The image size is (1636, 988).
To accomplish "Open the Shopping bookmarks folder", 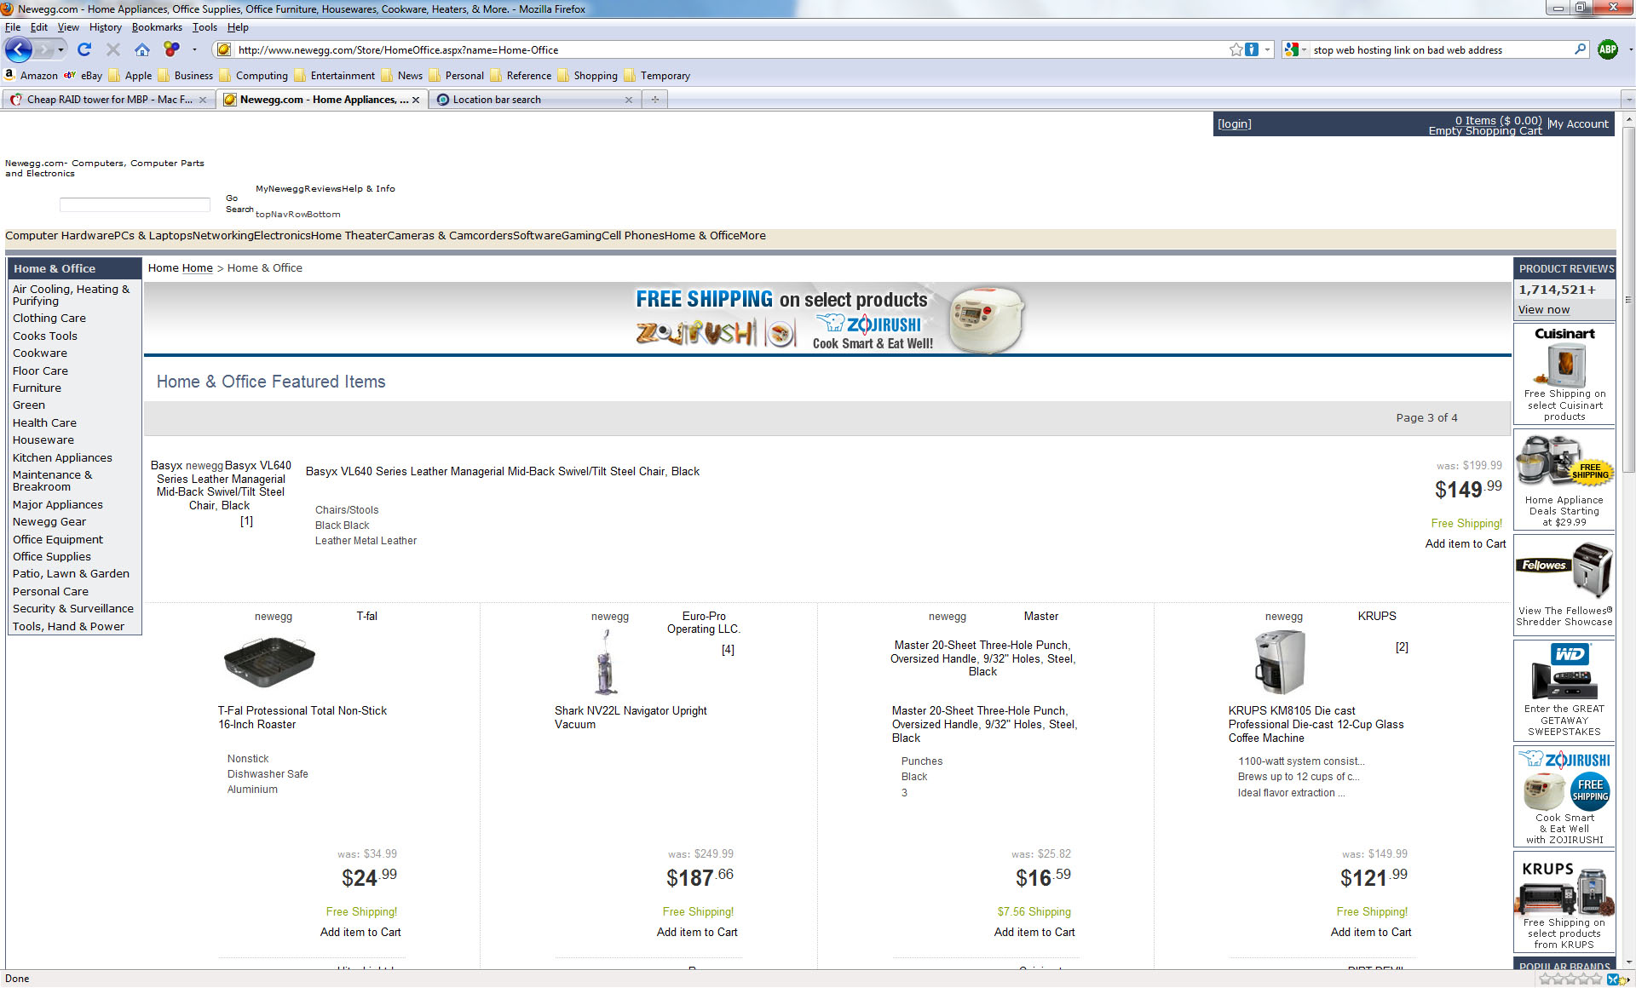I will coord(587,75).
